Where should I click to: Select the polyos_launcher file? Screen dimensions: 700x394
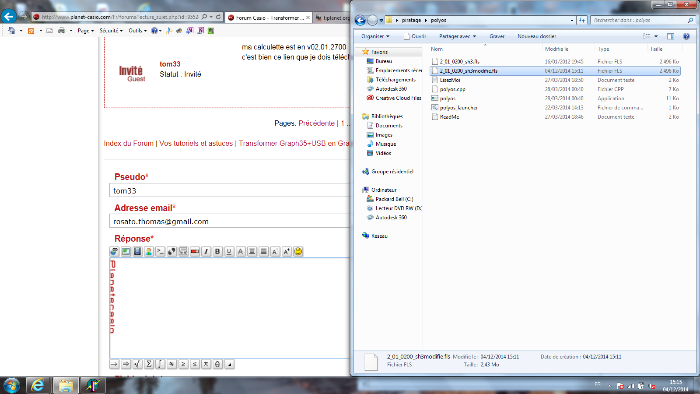coord(555,108)
